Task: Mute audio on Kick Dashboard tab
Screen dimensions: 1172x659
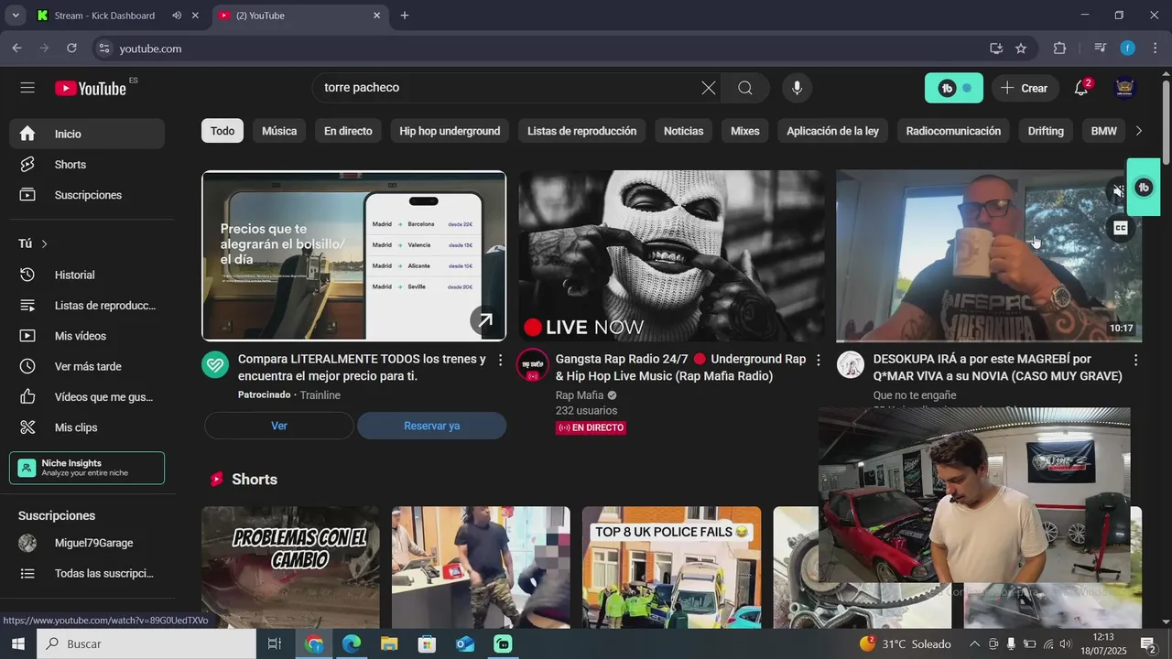Action: click(177, 16)
